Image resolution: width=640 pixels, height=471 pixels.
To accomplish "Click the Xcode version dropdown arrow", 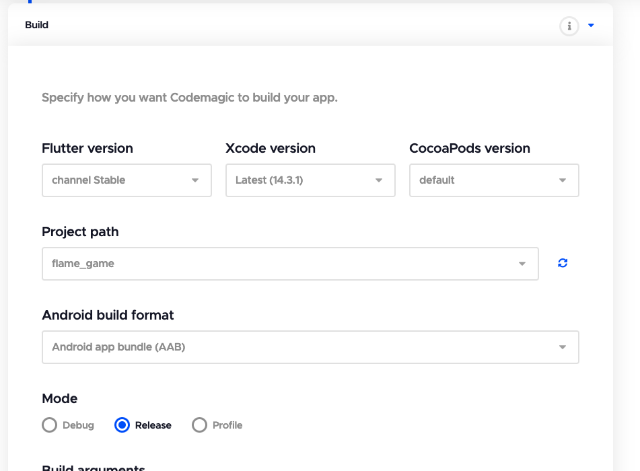I will tap(379, 180).
